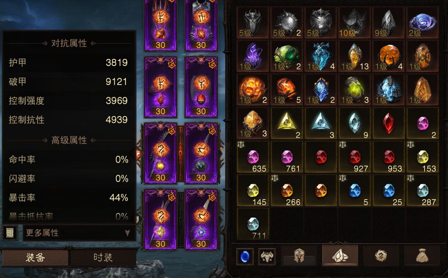The image size is (448, 278).
Task: Click the horned demon skull icon
Action: (x=267, y=257)
